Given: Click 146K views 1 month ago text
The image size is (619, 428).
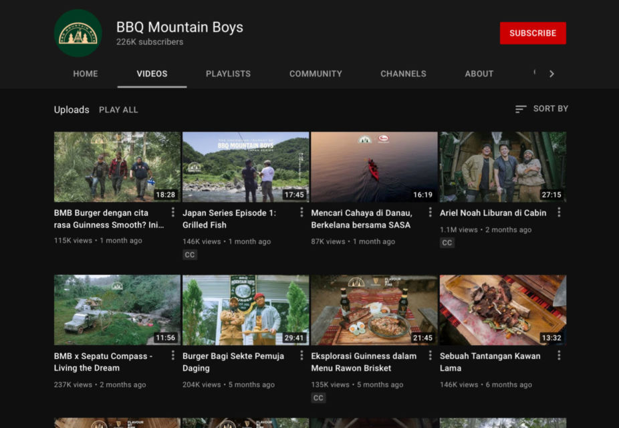Looking at the screenshot, I should click(227, 241).
